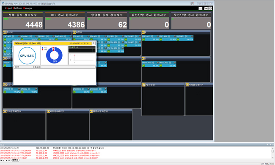Click the status dot next to PMPLA02
The height and width of the screenshot is (165, 275).
coord(157,36)
